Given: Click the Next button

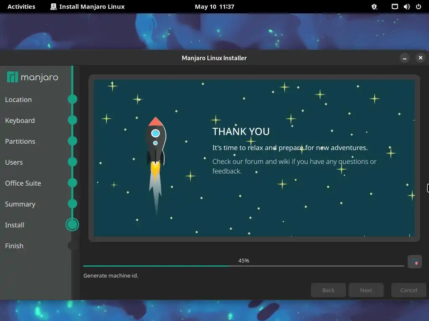Looking at the screenshot, I should pyautogui.click(x=366, y=290).
